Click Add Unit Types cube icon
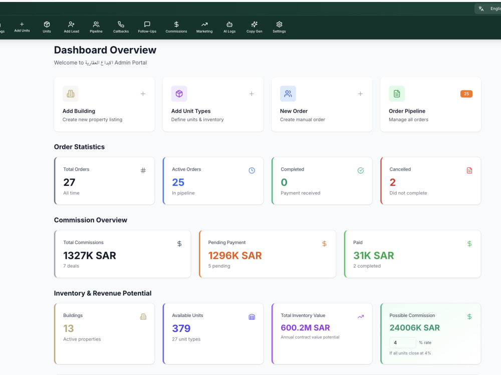Screen dimensions: 501x375 point(179,94)
